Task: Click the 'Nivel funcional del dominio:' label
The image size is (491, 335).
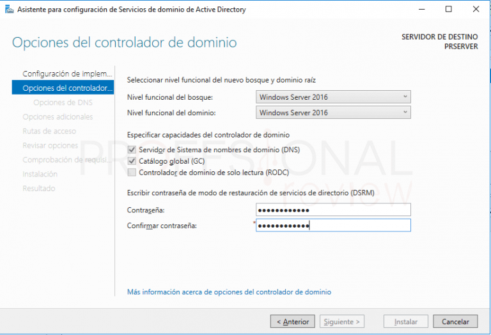Action: pos(171,113)
